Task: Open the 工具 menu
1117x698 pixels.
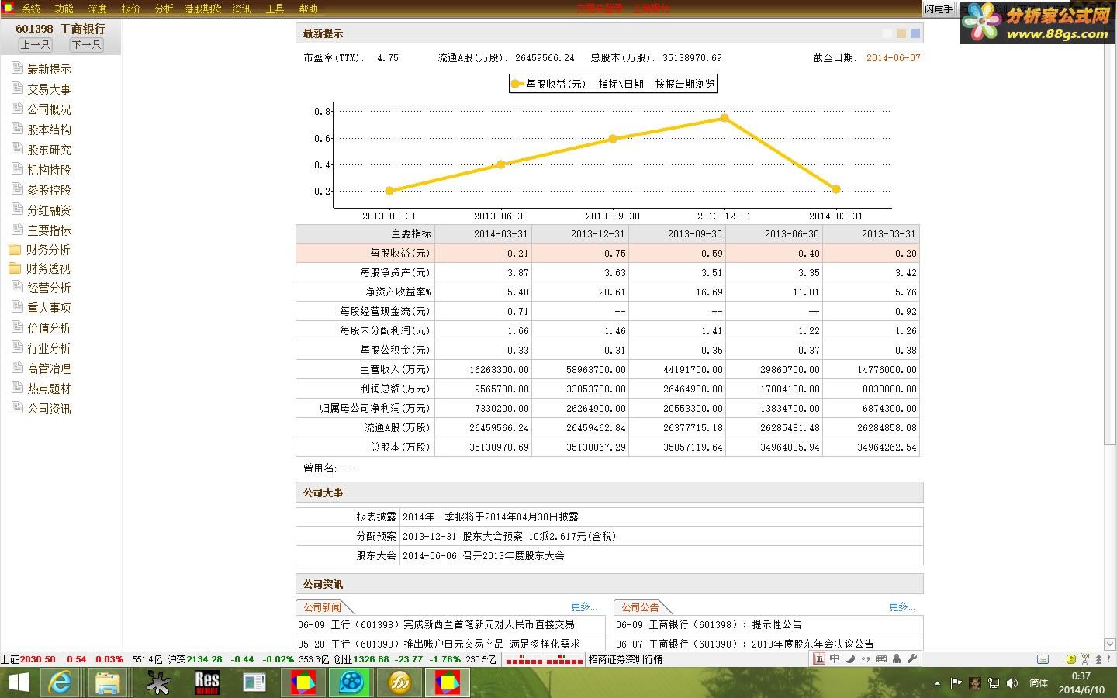Action: click(275, 9)
